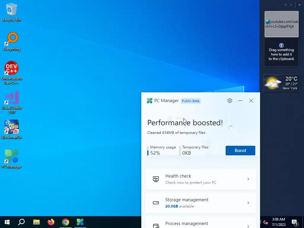Open the New York weather widget
Image resolution: width=304 pixels, height=228 pixels.
(281, 83)
